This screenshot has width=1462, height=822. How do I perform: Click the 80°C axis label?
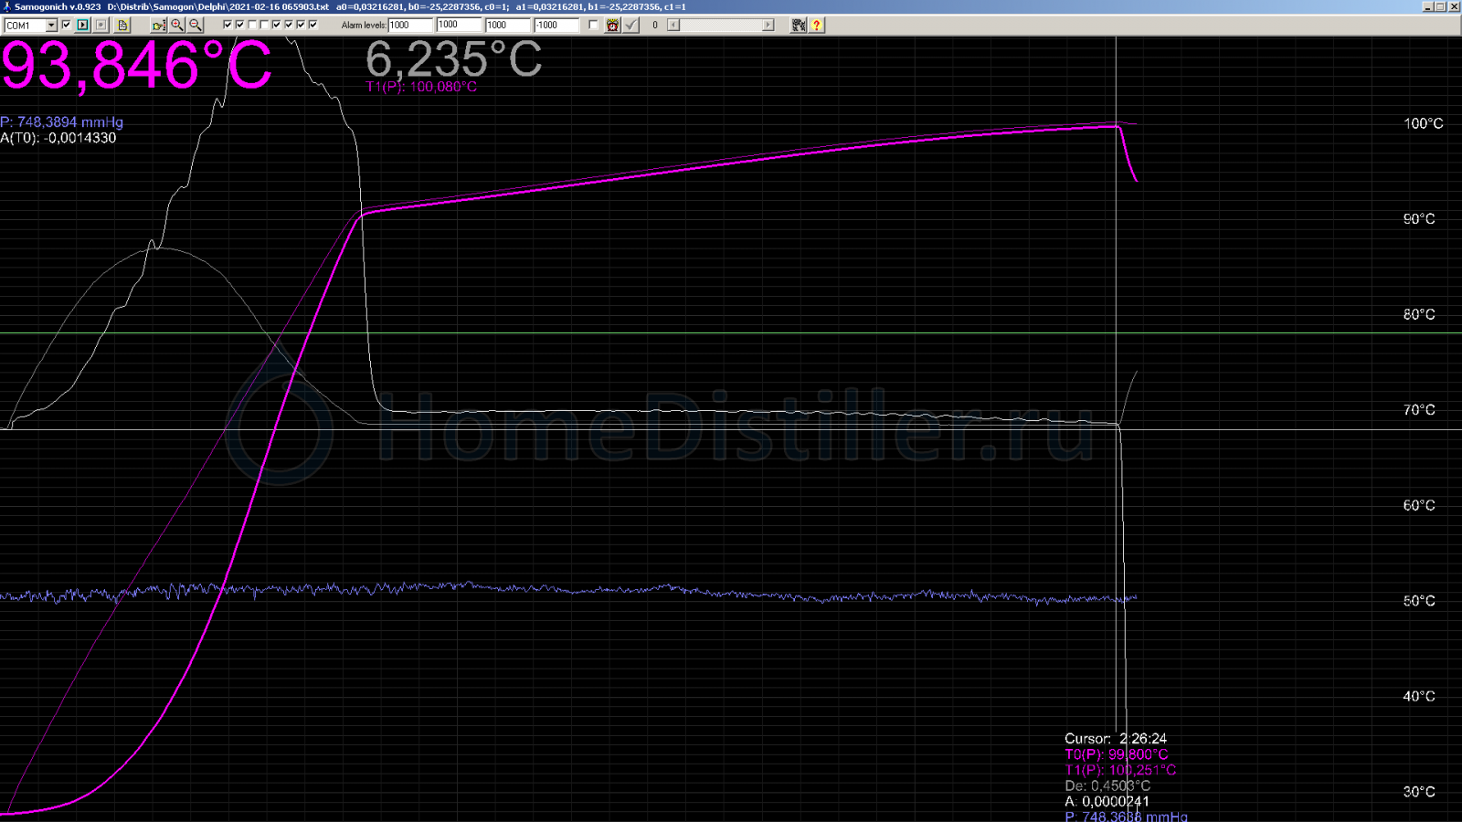(1419, 314)
